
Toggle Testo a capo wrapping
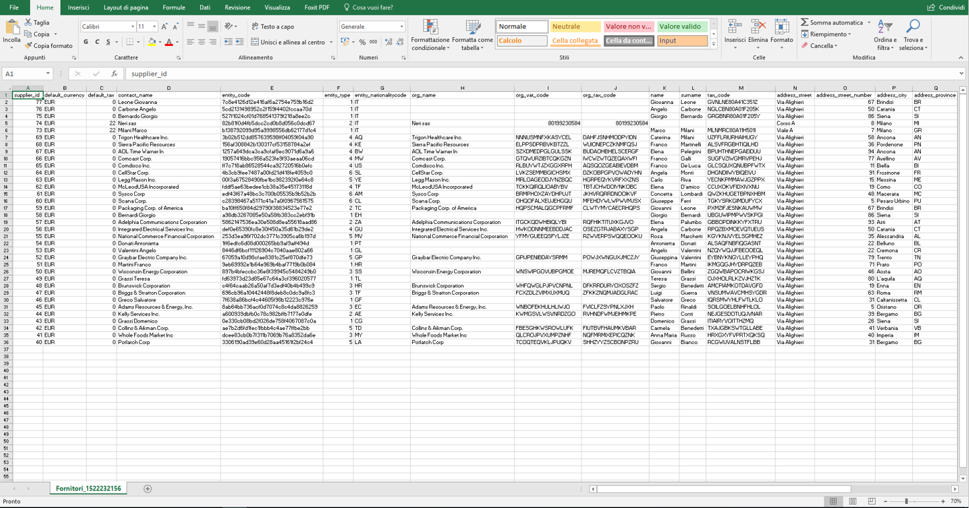click(x=272, y=27)
